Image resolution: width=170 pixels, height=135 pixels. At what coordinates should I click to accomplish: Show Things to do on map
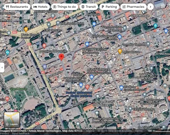pos(65,7)
